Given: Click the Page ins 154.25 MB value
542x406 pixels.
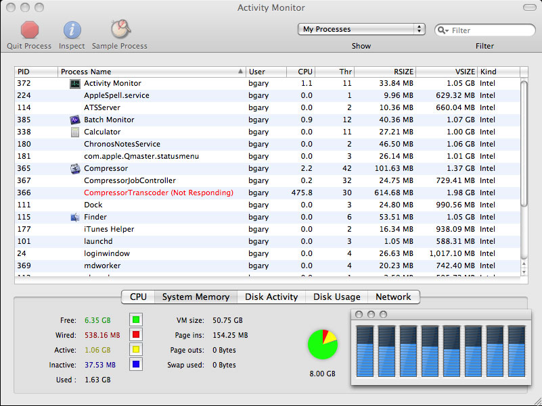Looking at the screenshot, I should pyautogui.click(x=230, y=335).
